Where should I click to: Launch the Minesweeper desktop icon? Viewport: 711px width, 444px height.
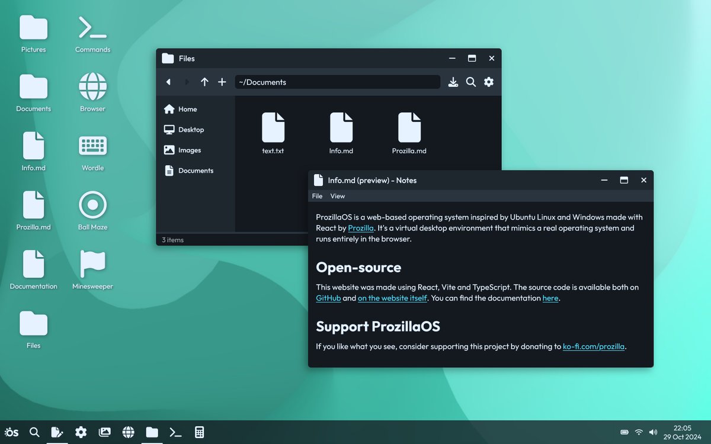(93, 271)
